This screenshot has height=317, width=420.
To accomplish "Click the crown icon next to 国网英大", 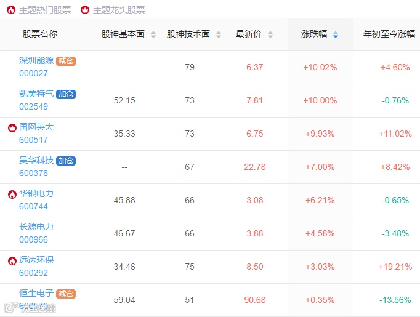I will click(12, 127).
